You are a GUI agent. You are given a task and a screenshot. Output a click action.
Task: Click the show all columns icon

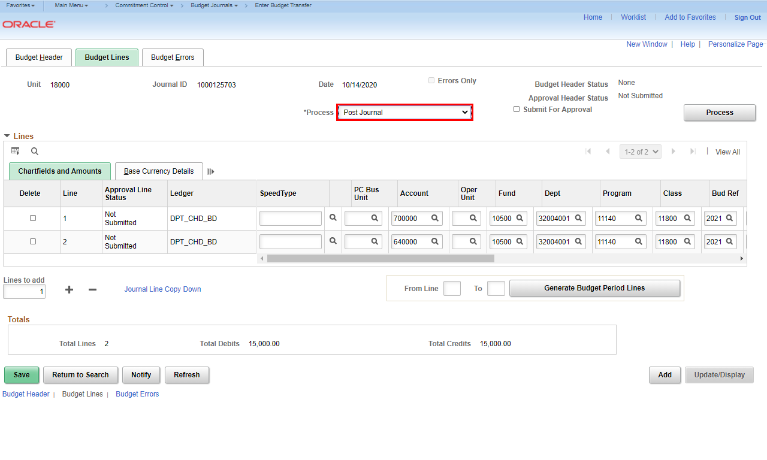click(x=211, y=171)
